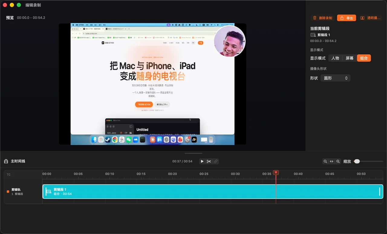Click the orange square beside 剪辑轨
This screenshot has width=387, height=234.
click(x=8, y=191)
